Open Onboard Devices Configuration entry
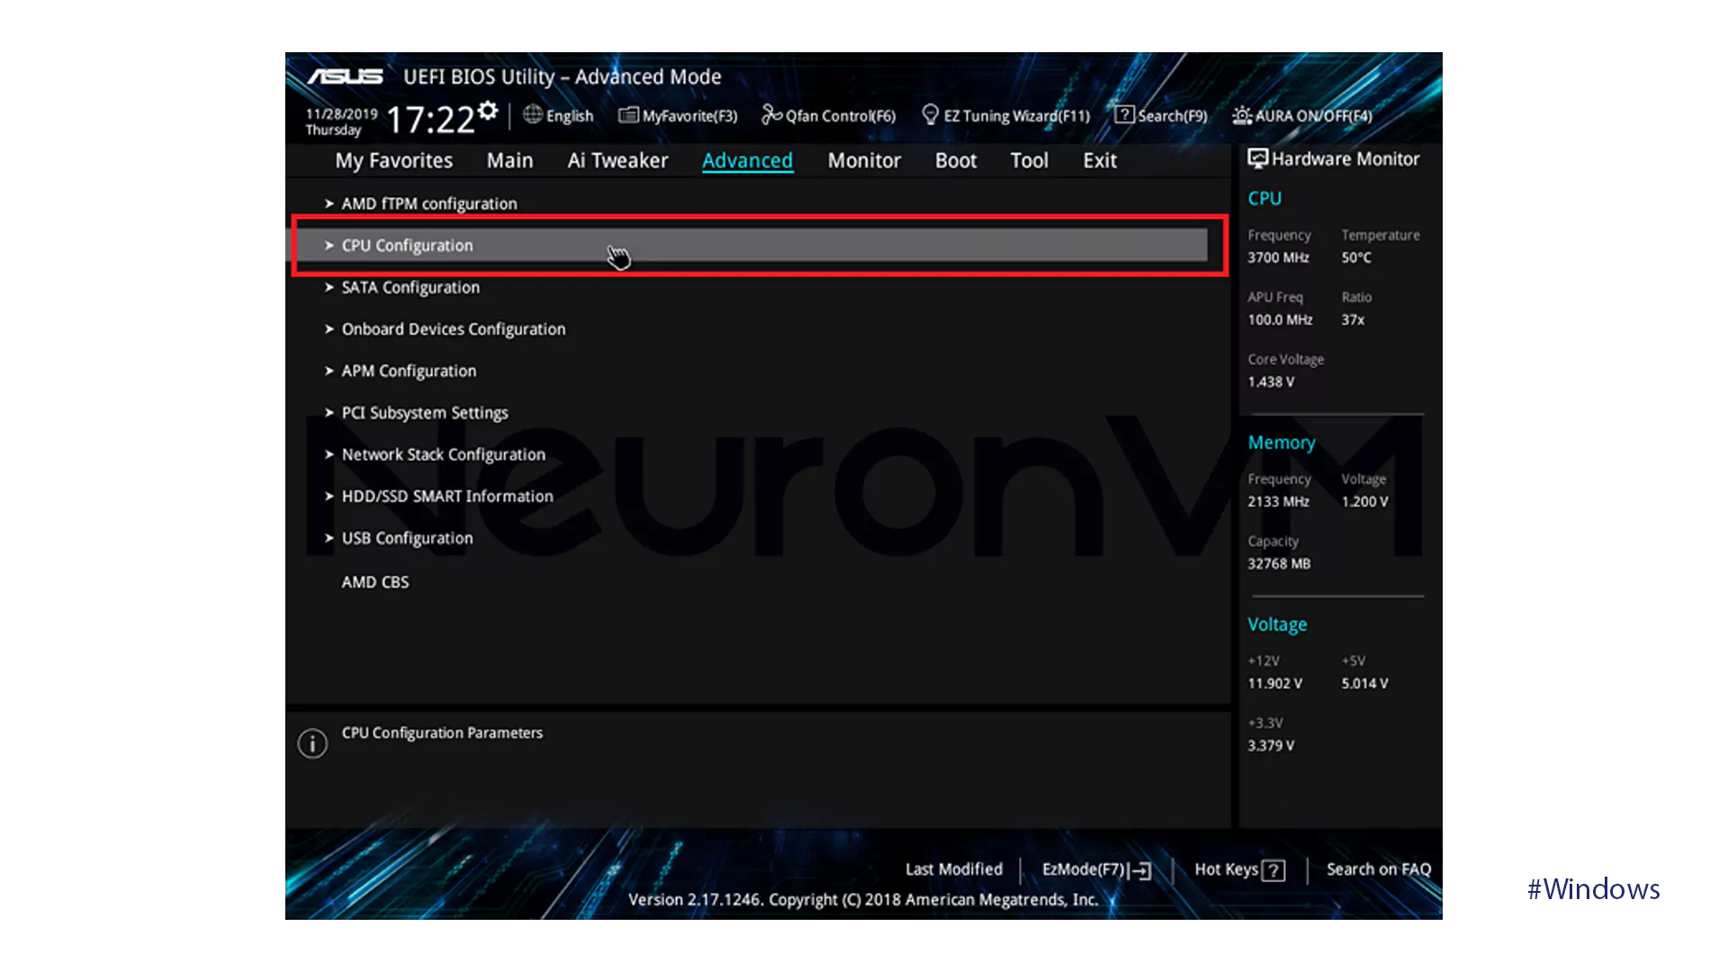1728x972 pixels. [x=454, y=329]
